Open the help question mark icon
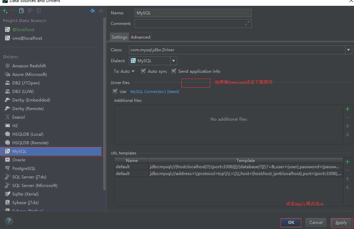The image size is (354, 229). point(9,221)
